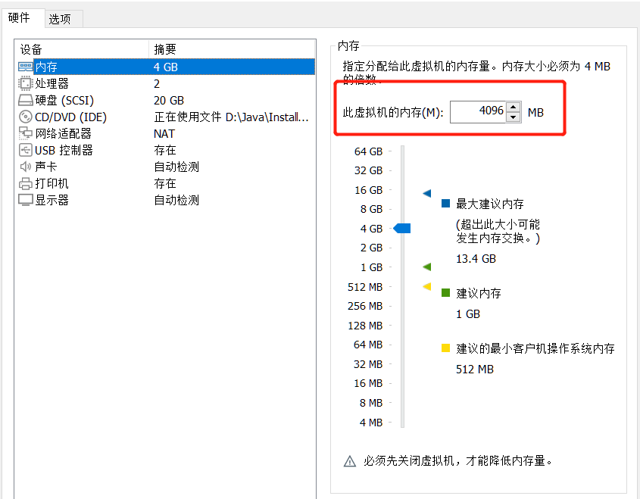The height and width of the screenshot is (499, 640).
Task: Click the warning triangle icon
Action: (350, 461)
